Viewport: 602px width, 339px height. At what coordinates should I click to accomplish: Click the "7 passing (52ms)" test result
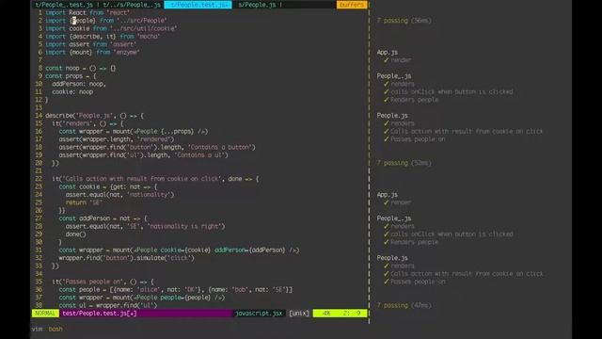click(404, 163)
